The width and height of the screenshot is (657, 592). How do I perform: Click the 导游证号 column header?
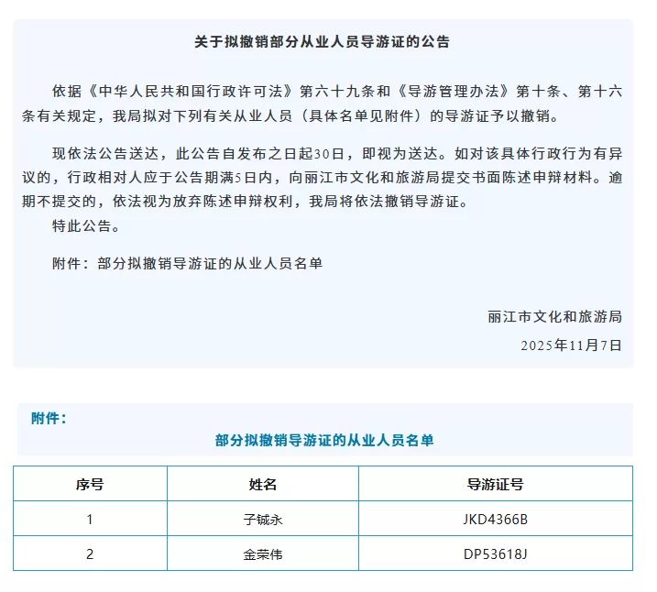495,484
